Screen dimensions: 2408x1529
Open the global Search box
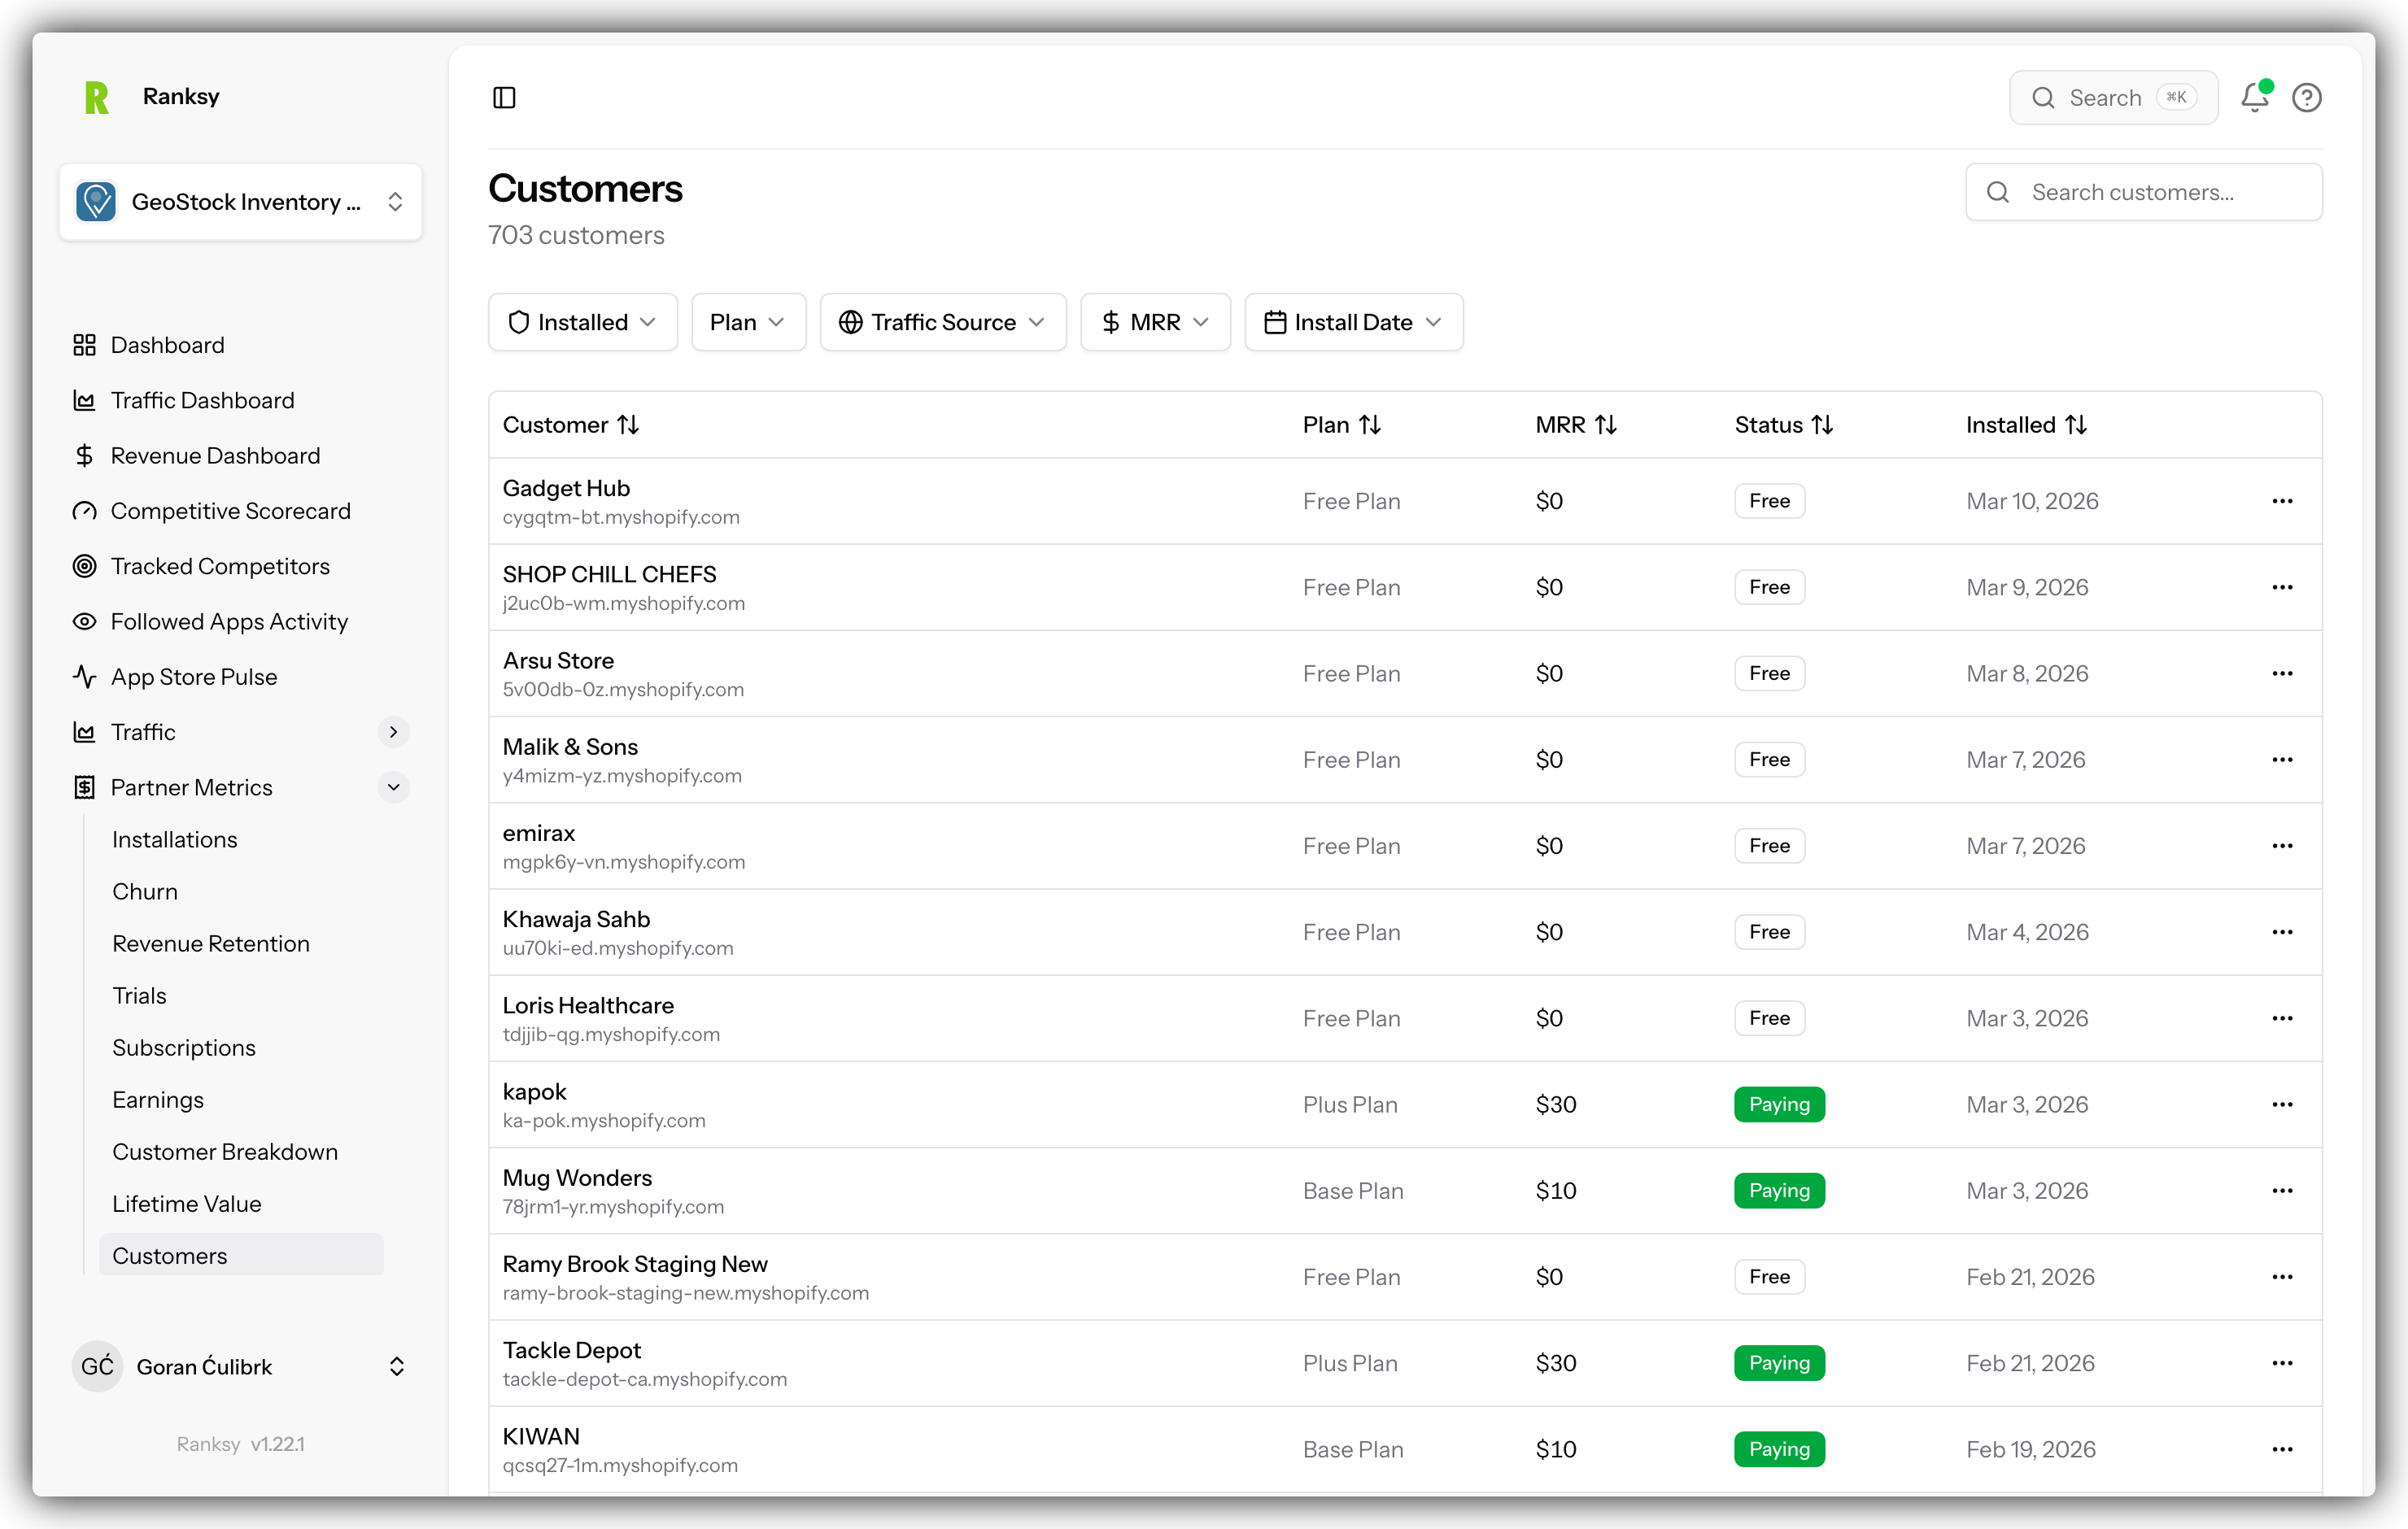2113,97
